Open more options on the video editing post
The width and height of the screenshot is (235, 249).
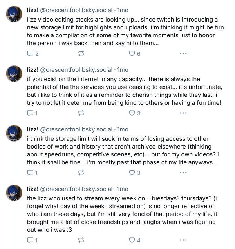point(183,53)
